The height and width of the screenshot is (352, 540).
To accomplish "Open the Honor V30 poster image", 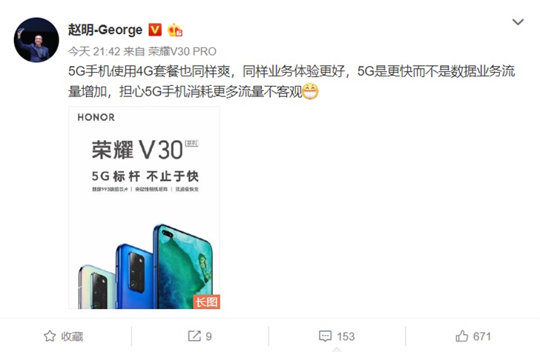I will point(145,207).
